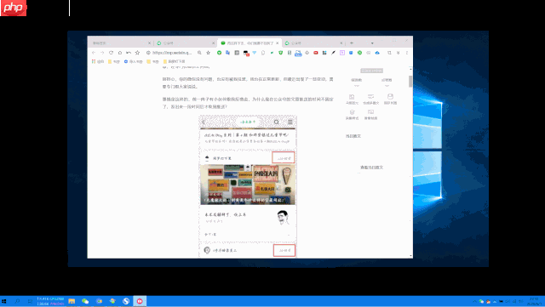Open WeChat from the taskbar
The image size is (545, 307).
85,301
